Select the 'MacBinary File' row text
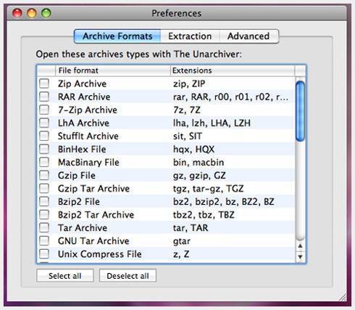The height and width of the screenshot is (310, 355). coord(88,162)
